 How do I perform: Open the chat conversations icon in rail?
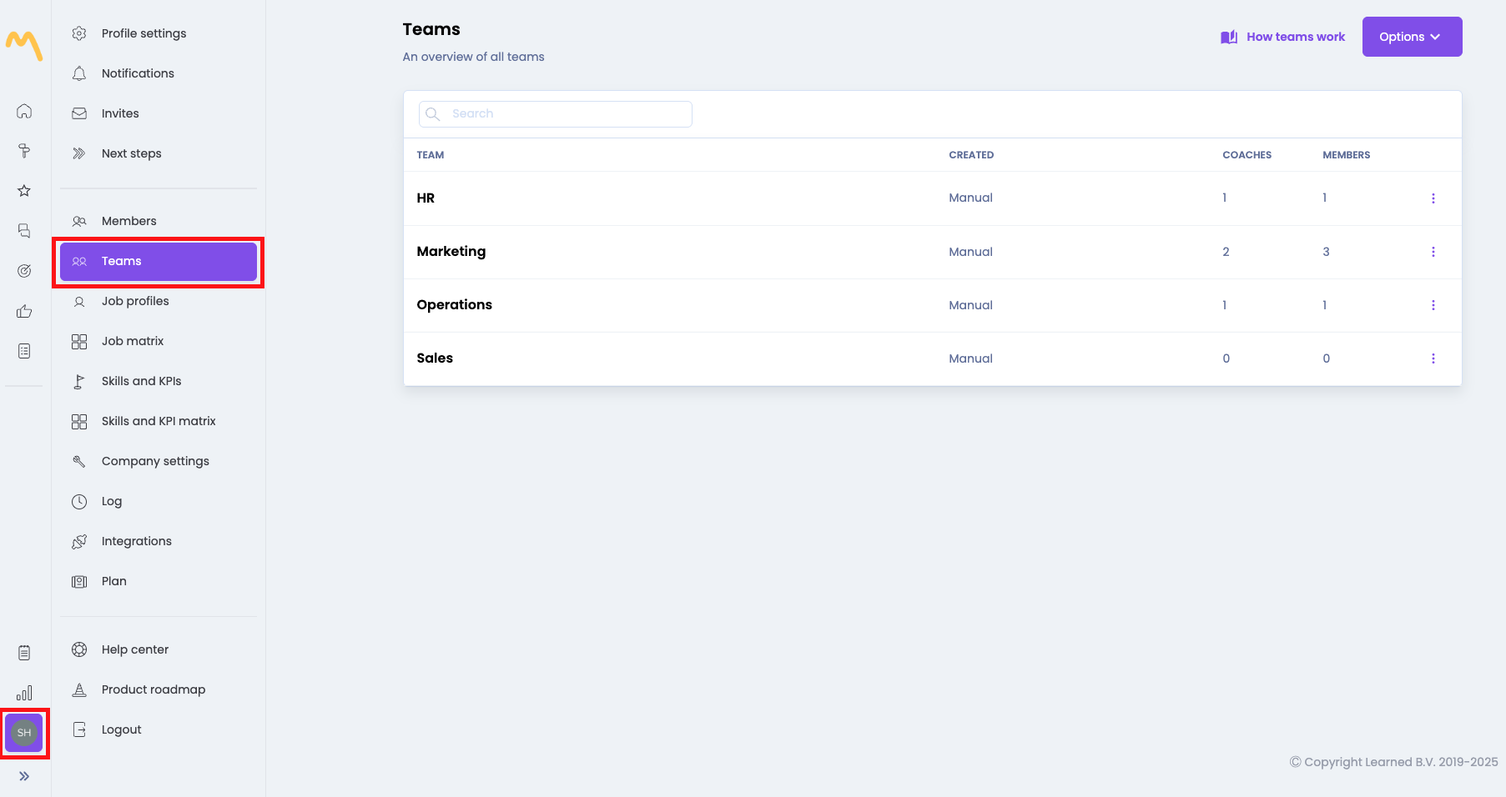(x=24, y=231)
